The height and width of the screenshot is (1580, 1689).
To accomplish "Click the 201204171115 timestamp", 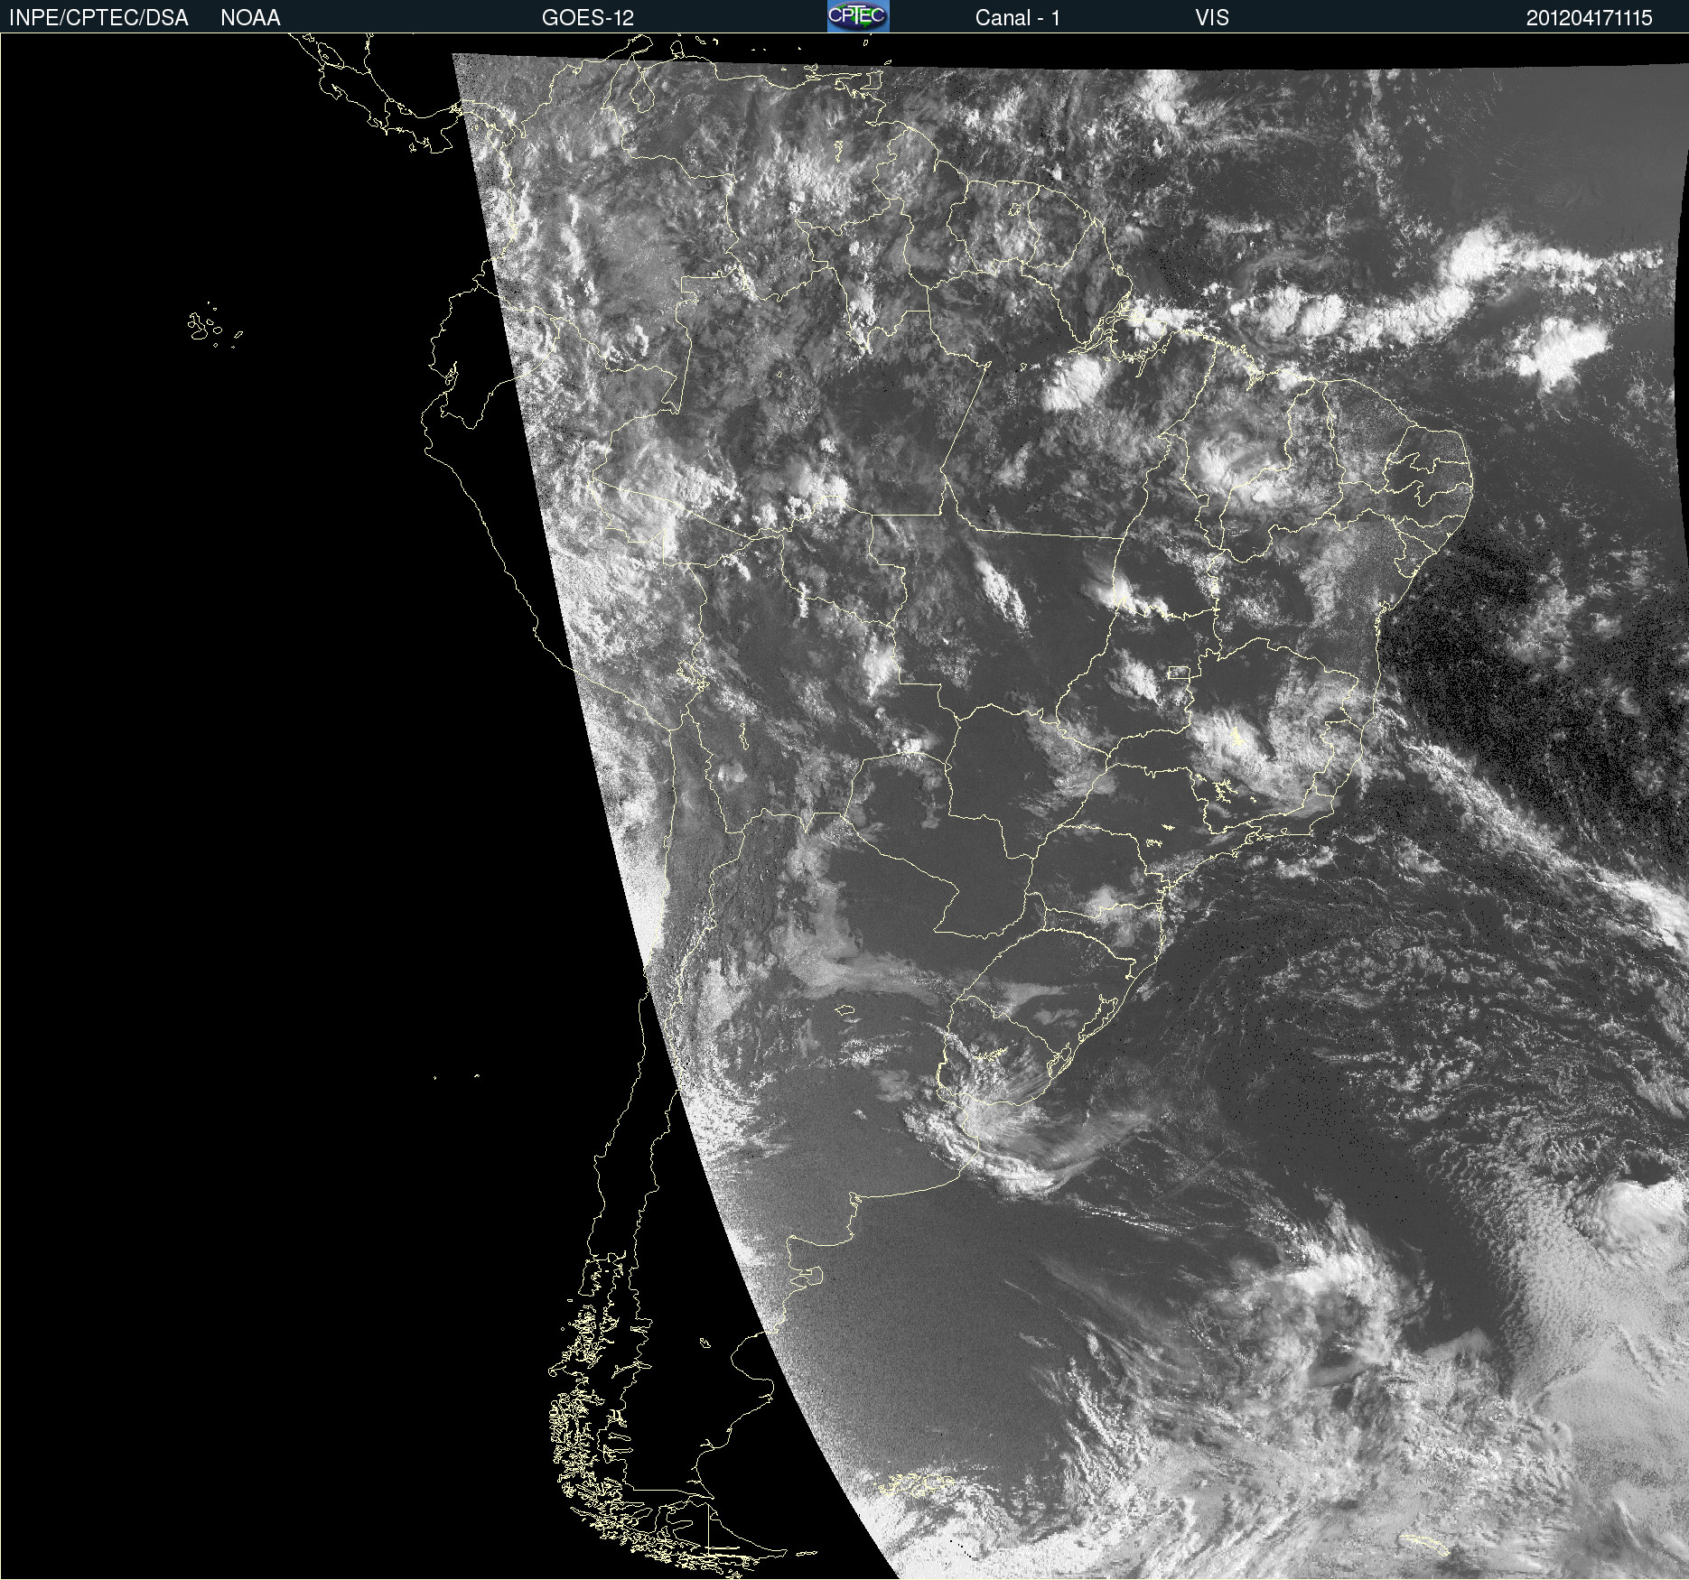I will pyautogui.click(x=1589, y=18).
